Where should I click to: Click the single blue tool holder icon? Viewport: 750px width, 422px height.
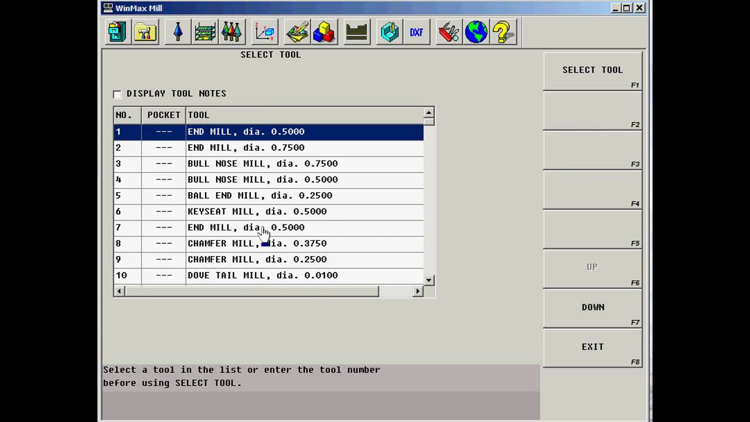click(x=178, y=32)
